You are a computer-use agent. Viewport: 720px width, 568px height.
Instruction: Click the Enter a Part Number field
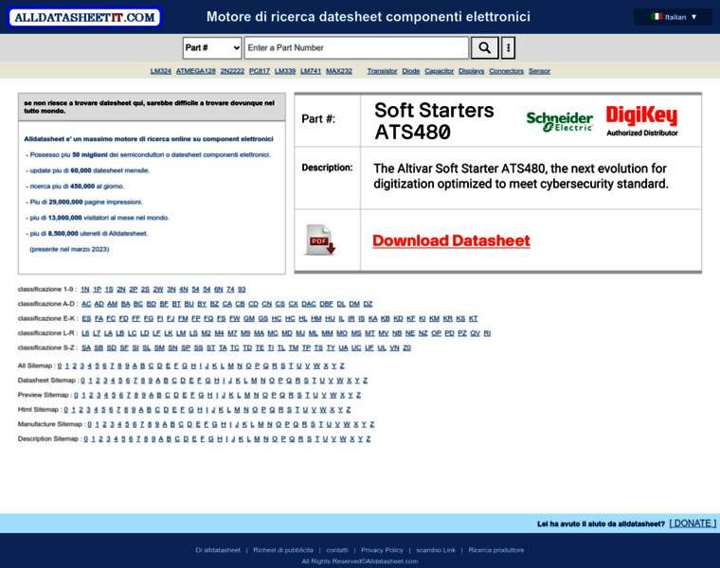pyautogui.click(x=356, y=47)
